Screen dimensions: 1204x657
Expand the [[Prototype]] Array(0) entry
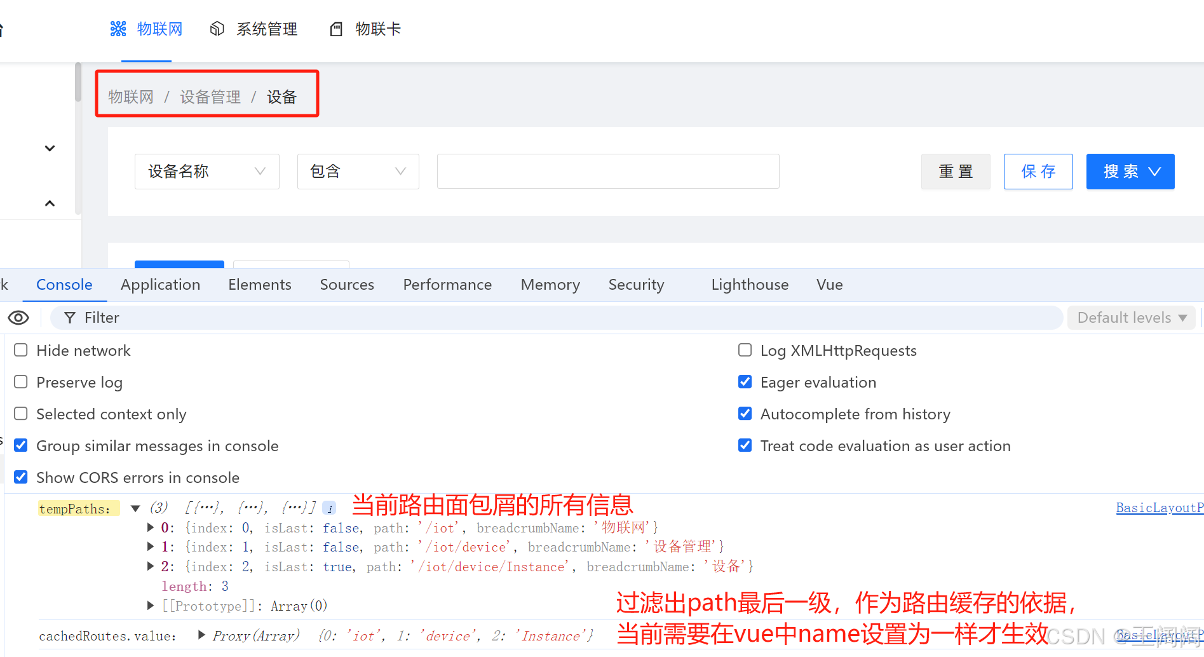tap(151, 606)
